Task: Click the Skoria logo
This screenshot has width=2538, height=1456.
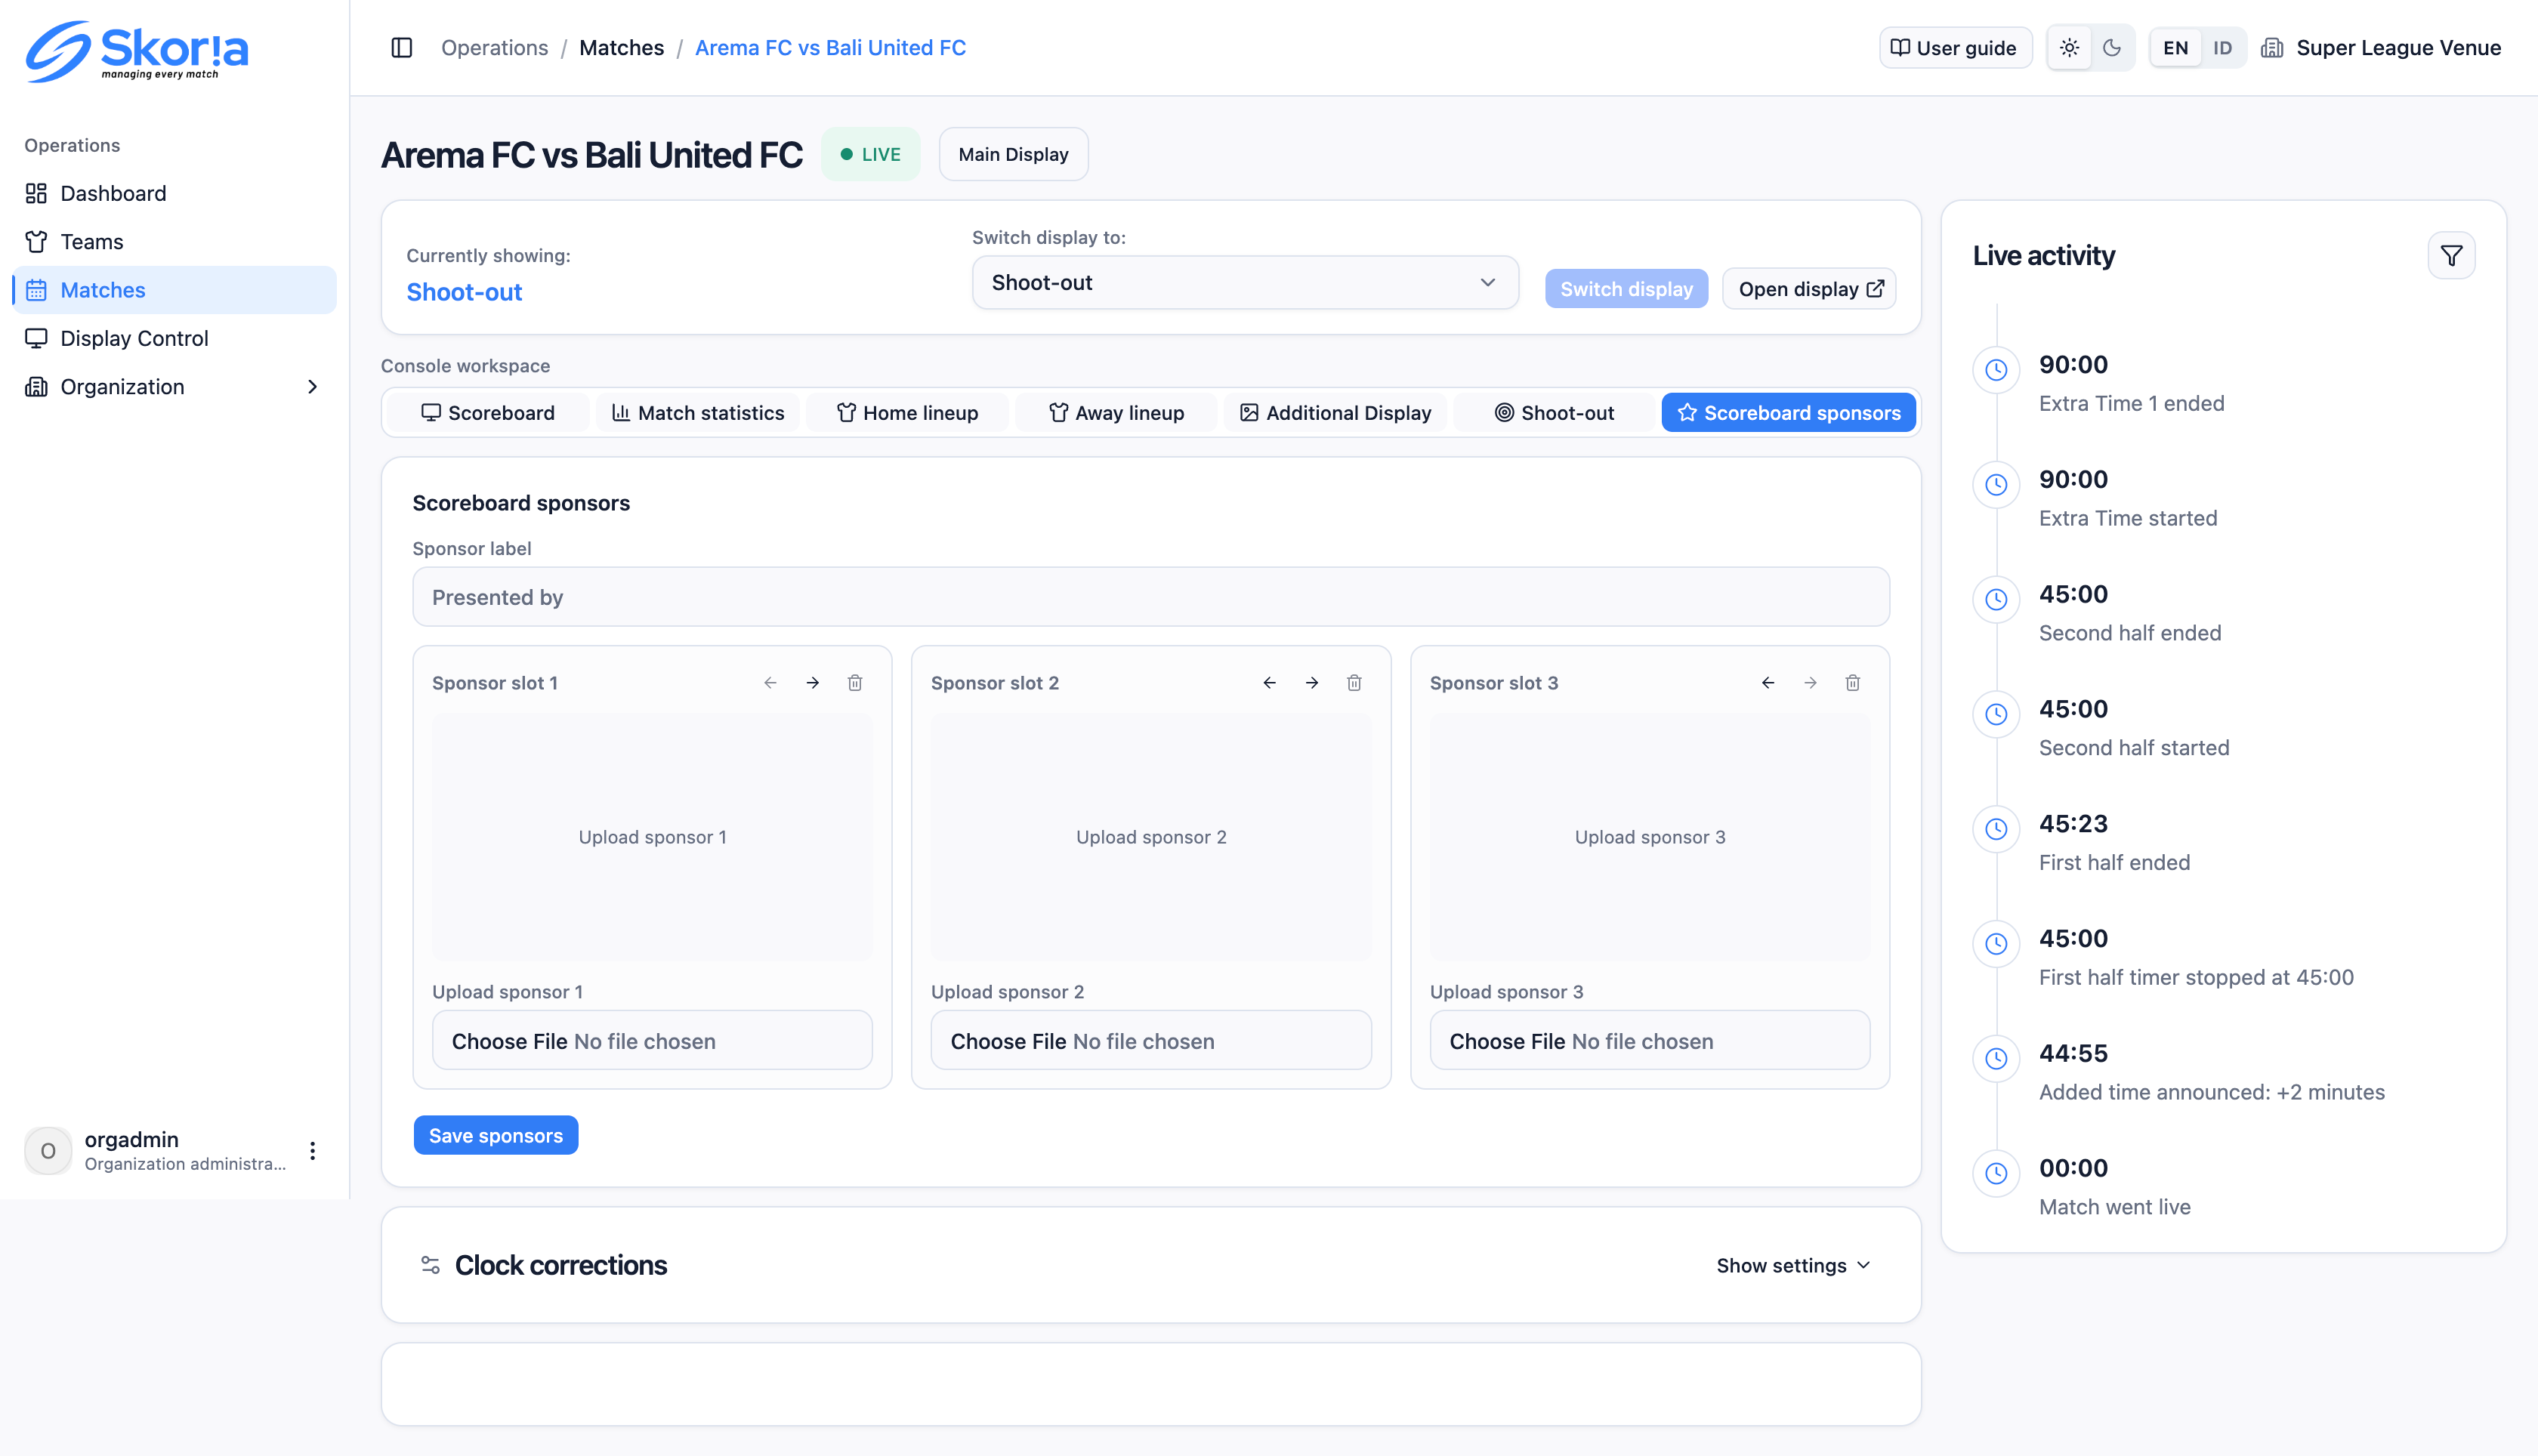Action: tap(137, 51)
